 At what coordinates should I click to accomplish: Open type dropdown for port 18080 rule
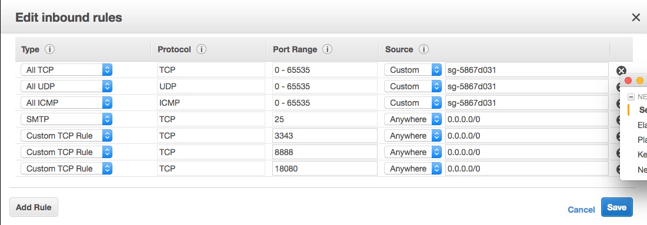(x=66, y=169)
